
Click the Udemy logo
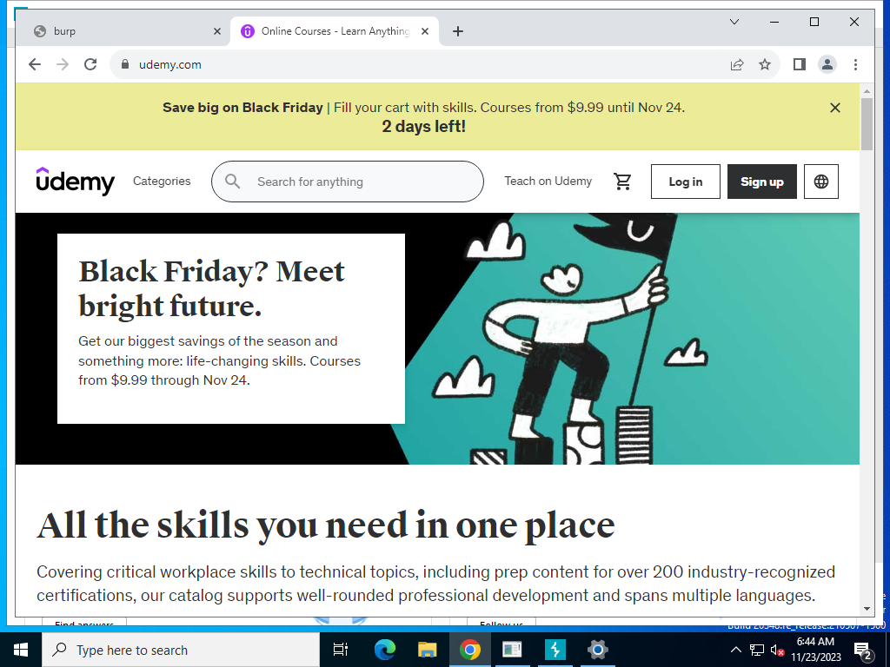[x=76, y=182]
